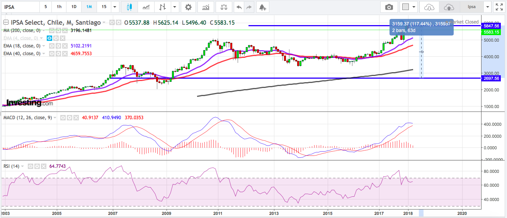Enter fullscreen chart mode
This screenshot has height=218, width=507.
[x=499, y=7]
